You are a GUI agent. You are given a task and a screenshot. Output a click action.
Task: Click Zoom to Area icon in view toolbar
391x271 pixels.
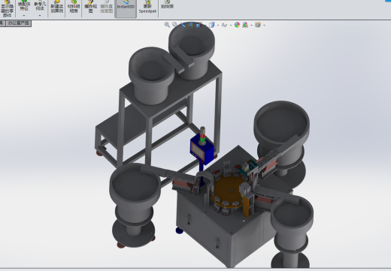pyautogui.click(x=175, y=25)
